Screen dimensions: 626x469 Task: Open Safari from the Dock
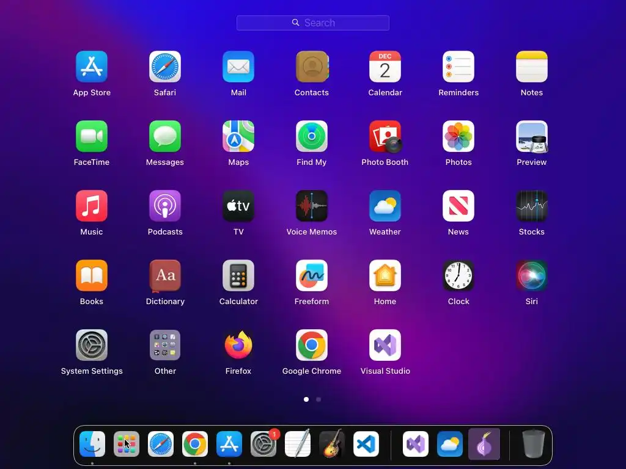click(161, 444)
